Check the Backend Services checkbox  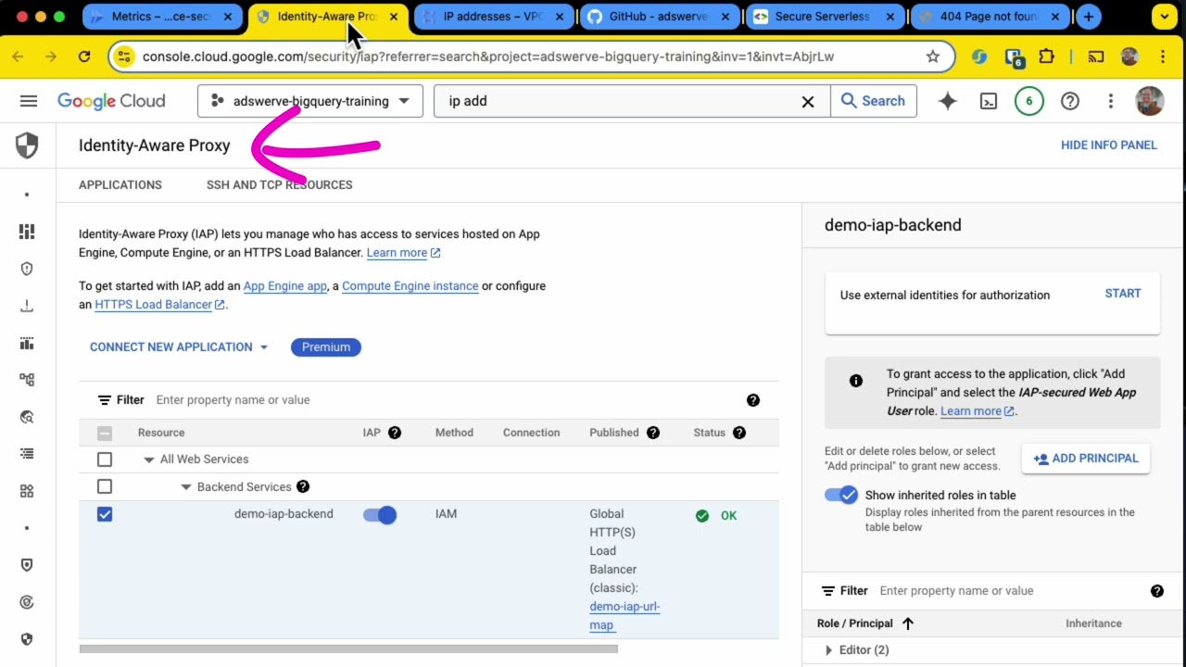pos(105,486)
